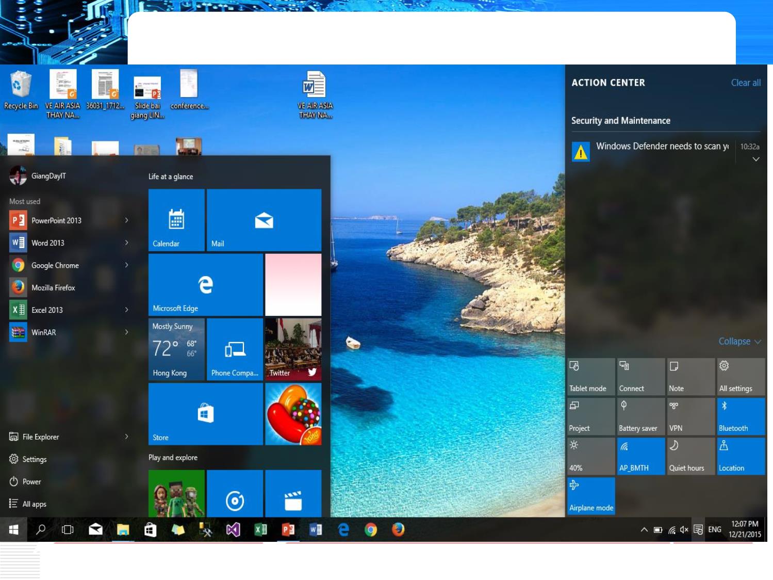This screenshot has width=773, height=580.
Task: Expand WinRAR jump list arrow
Action: click(x=127, y=332)
